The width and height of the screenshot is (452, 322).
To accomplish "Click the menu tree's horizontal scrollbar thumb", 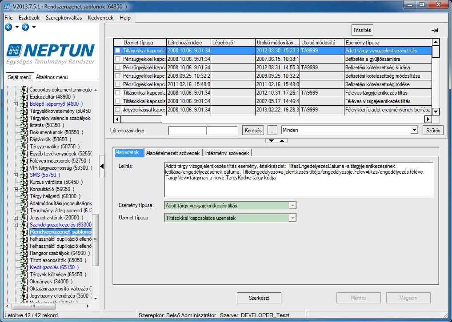I will click(x=33, y=306).
